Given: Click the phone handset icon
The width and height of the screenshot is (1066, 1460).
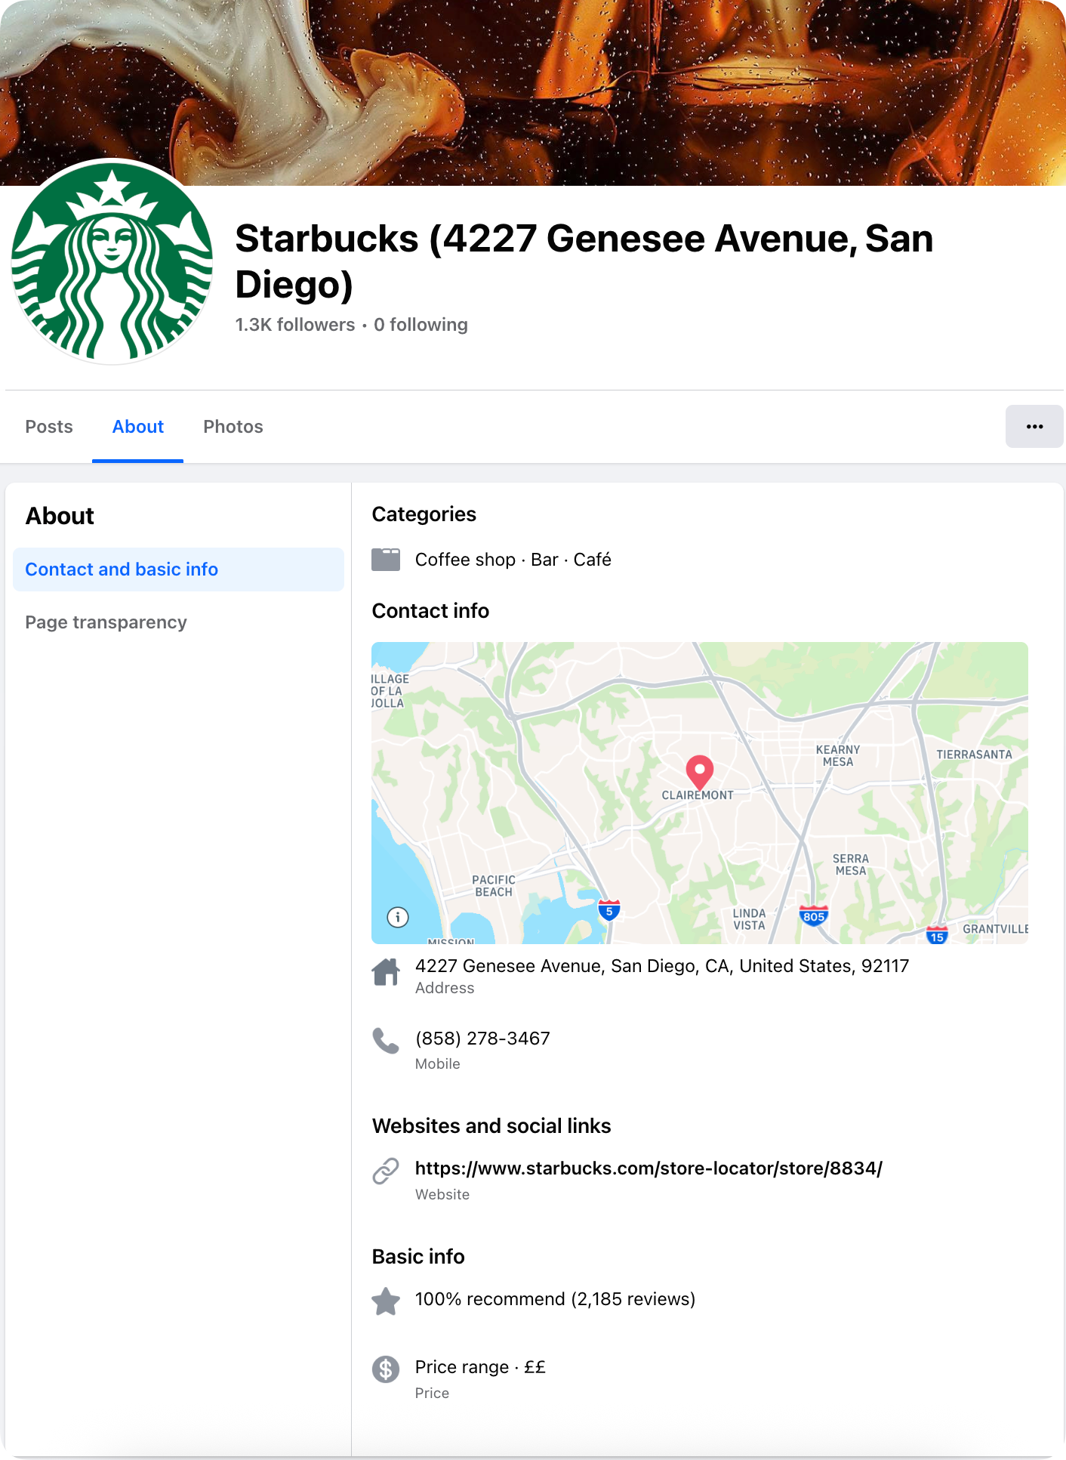Looking at the screenshot, I should point(386,1041).
